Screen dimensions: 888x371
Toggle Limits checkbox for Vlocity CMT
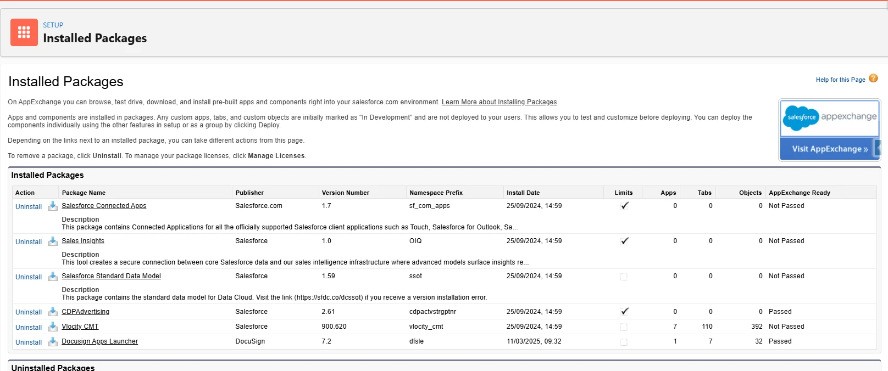pyautogui.click(x=624, y=327)
